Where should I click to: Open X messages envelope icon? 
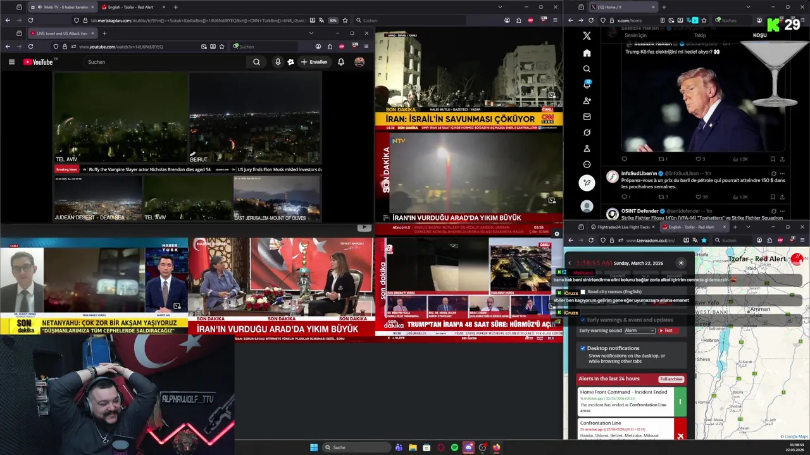[x=587, y=116]
